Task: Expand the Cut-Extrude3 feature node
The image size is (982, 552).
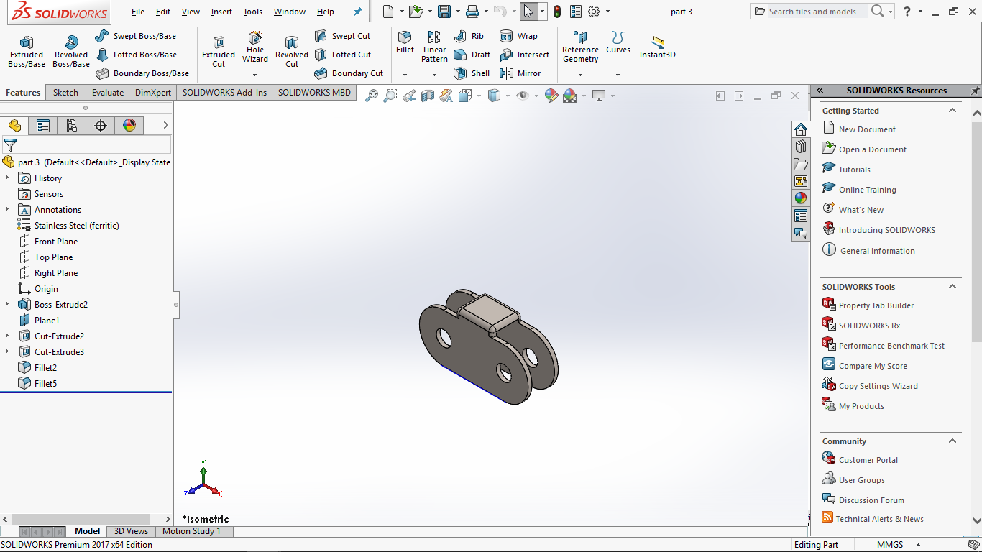Action: 7,352
